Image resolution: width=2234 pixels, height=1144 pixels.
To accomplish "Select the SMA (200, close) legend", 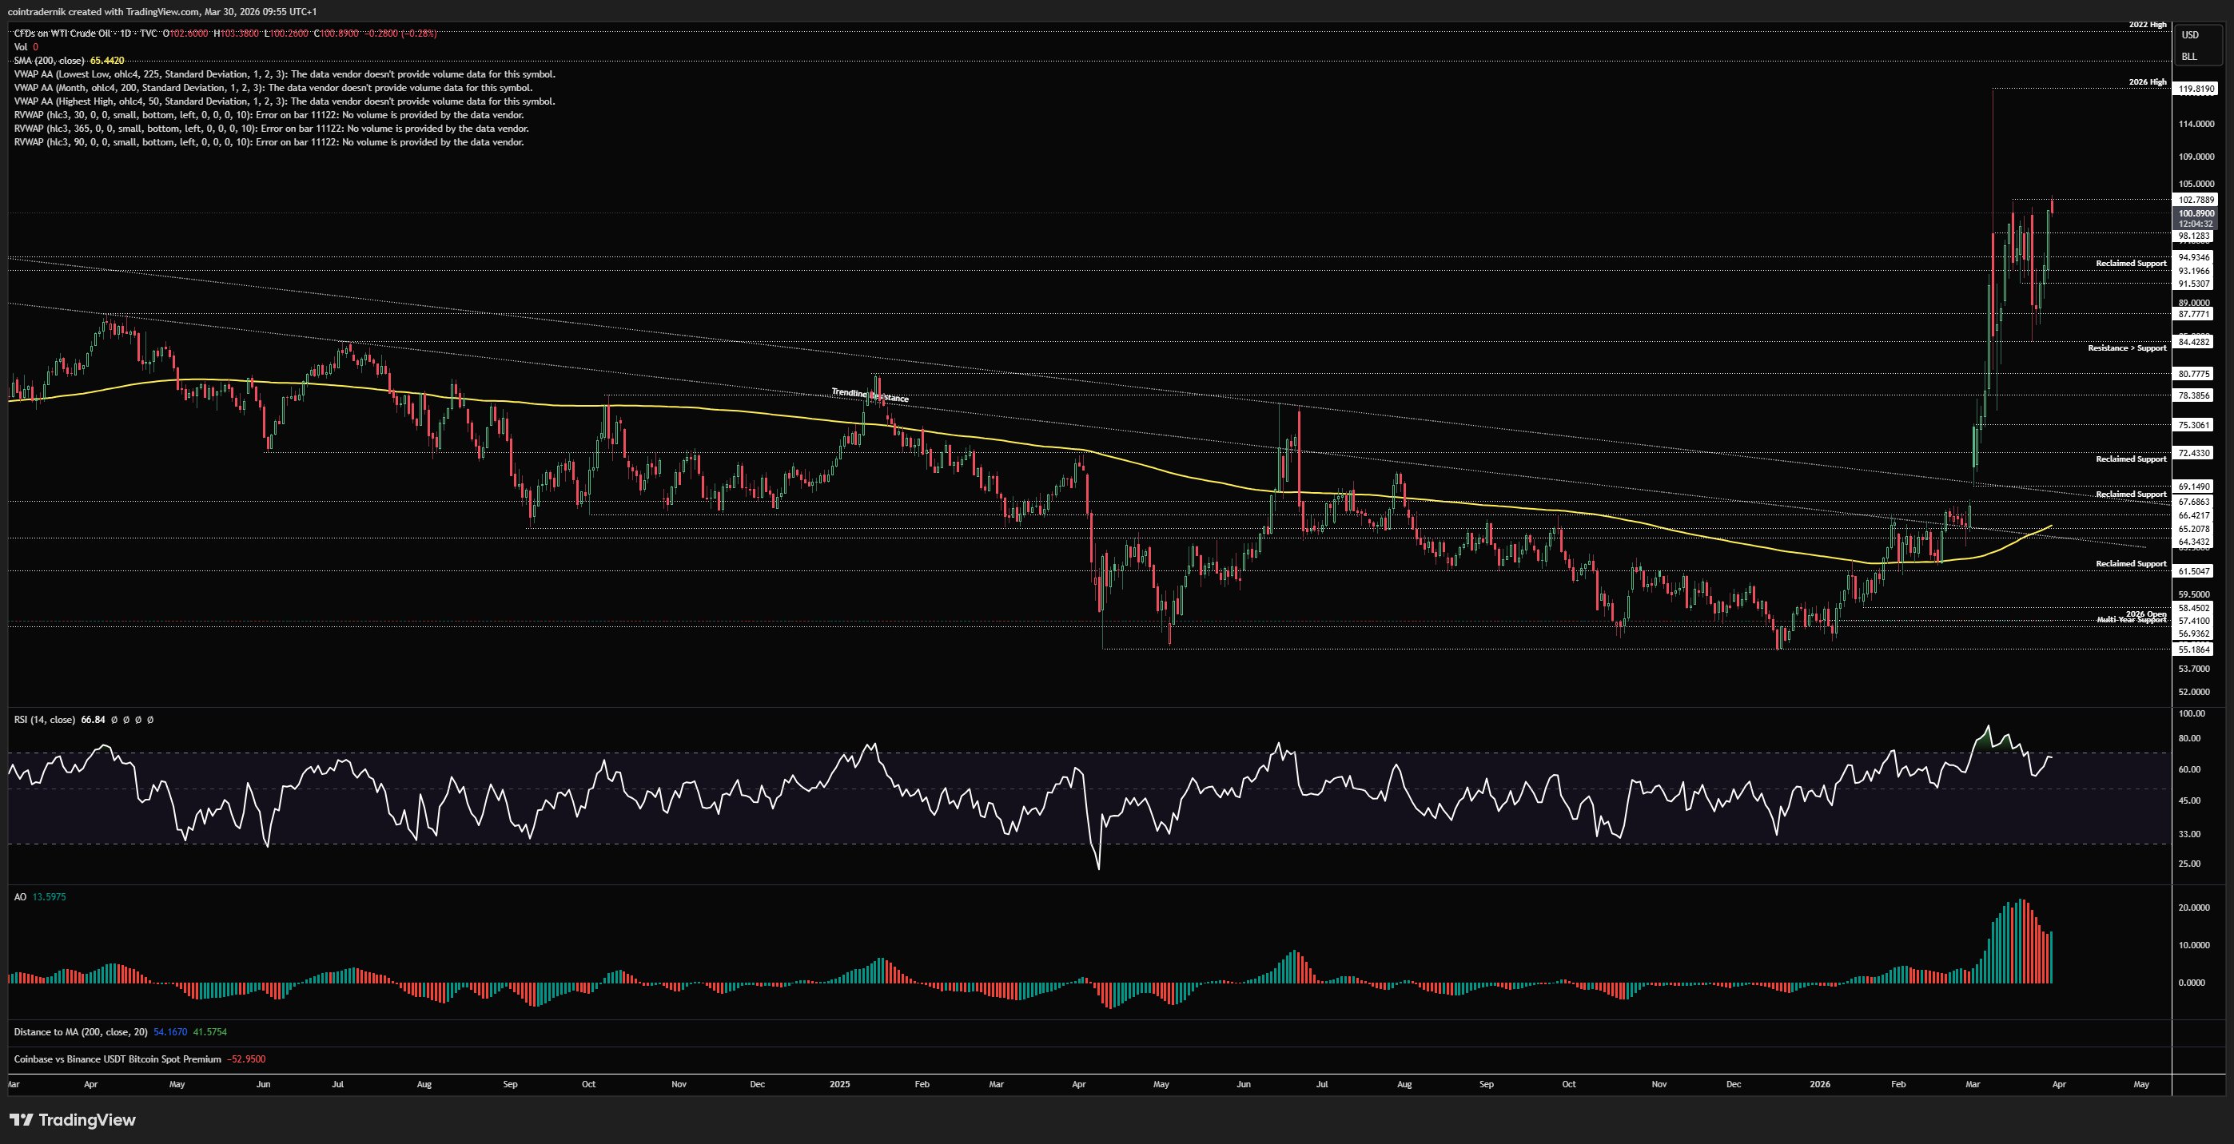I will [49, 61].
